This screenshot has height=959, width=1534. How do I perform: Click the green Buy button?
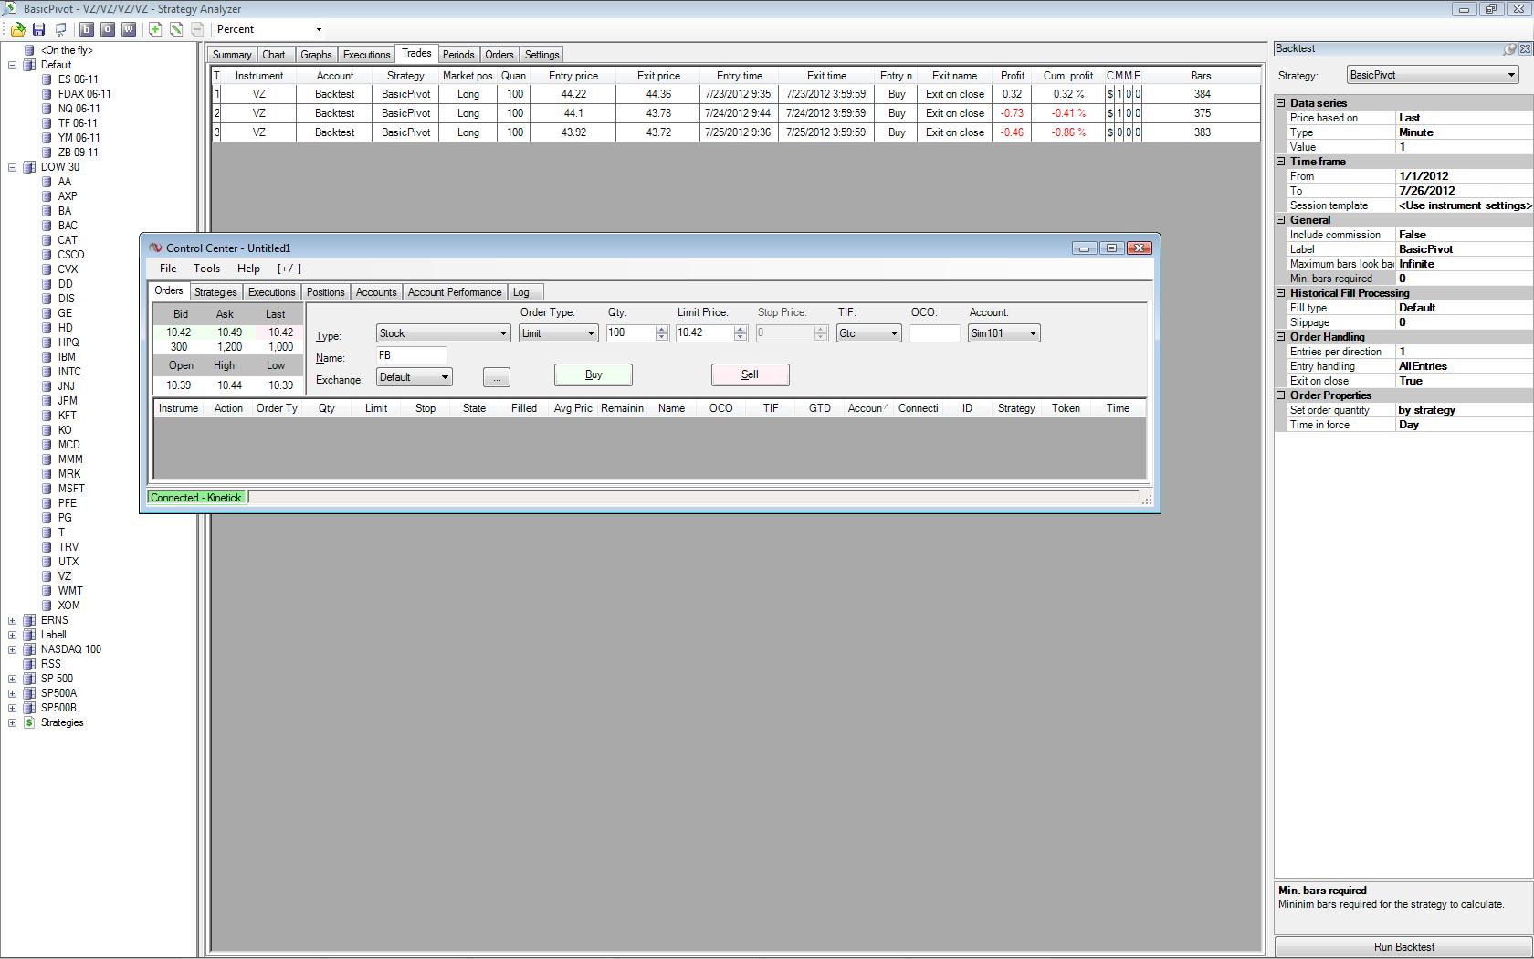pyautogui.click(x=594, y=374)
